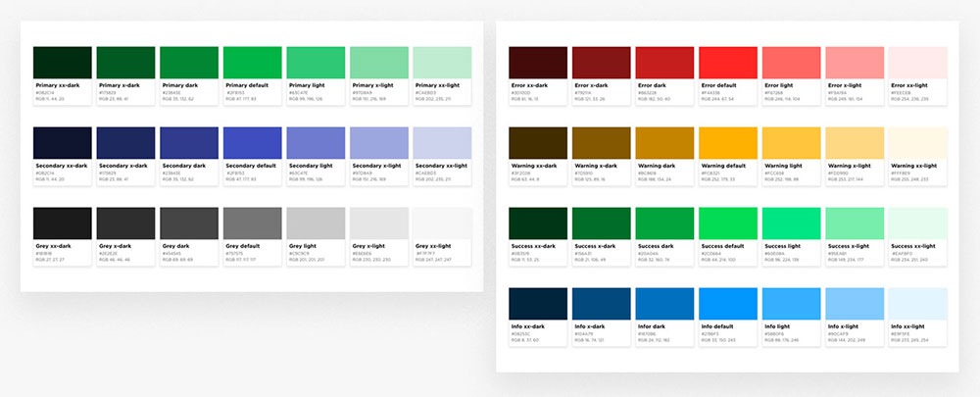Screen dimensions: 980x397
Task: Choose the Grey default swatch
Action: pos(253,223)
